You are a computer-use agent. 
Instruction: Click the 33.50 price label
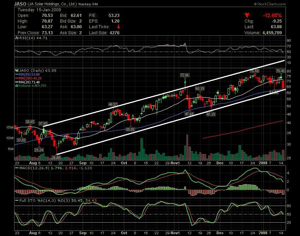21,140
